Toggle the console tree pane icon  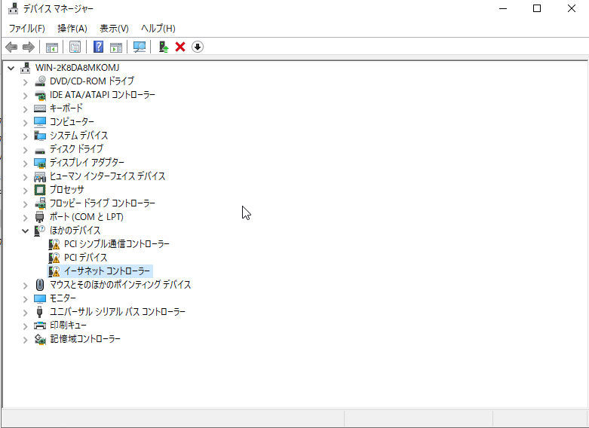[52, 47]
